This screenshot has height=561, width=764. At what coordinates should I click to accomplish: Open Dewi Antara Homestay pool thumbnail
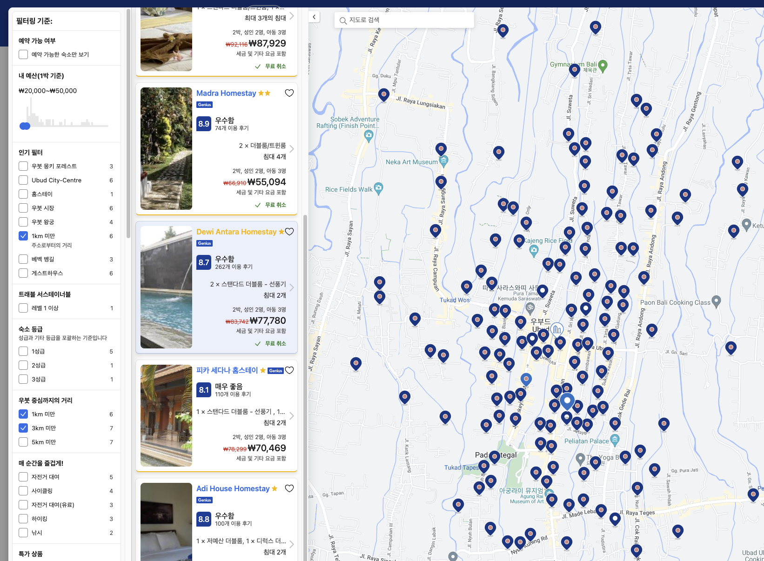pyautogui.click(x=166, y=287)
